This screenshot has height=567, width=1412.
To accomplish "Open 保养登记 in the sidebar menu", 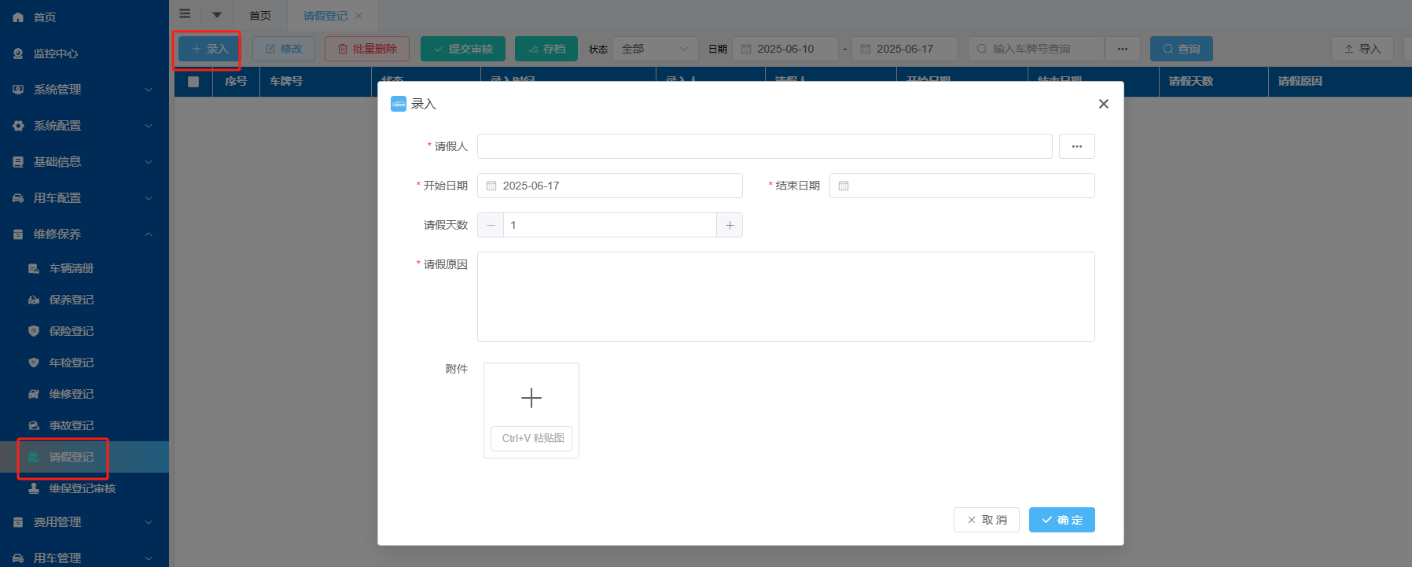I will click(x=71, y=300).
